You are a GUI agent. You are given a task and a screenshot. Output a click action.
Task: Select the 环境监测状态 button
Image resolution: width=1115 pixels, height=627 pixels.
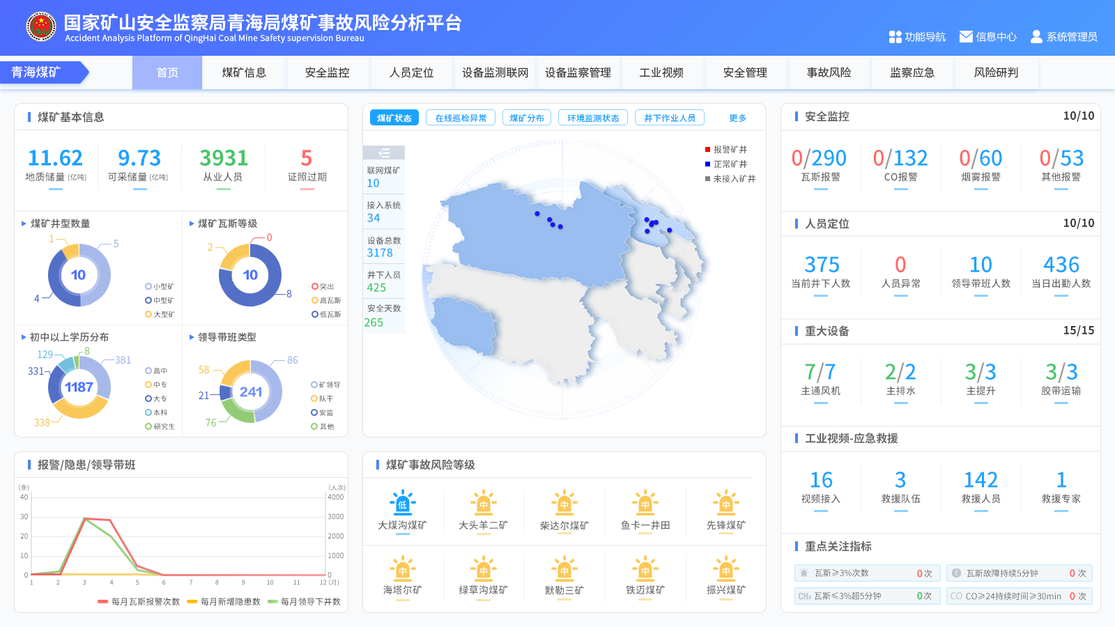(x=592, y=118)
